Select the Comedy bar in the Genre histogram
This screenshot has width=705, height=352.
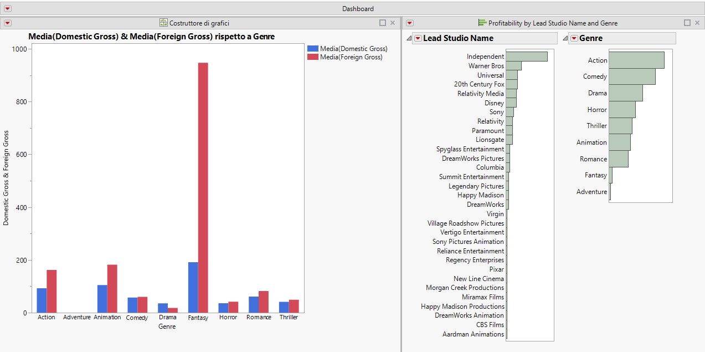point(633,76)
